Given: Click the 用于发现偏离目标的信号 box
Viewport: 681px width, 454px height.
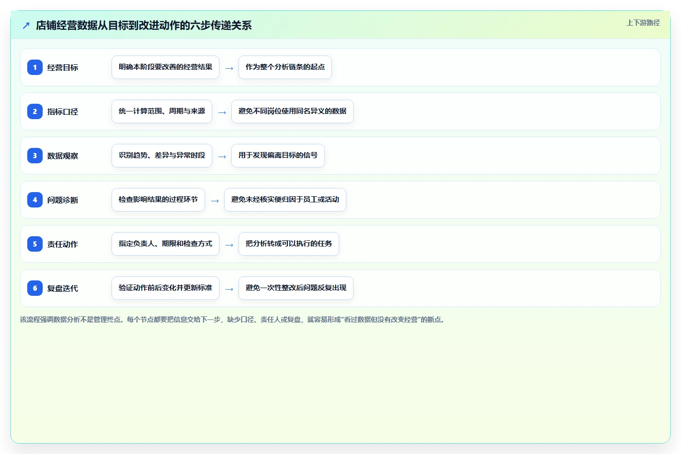Looking at the screenshot, I should pyautogui.click(x=278, y=156).
